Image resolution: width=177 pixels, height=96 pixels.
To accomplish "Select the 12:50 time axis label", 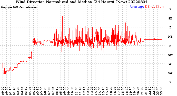I will pos(88,91).
